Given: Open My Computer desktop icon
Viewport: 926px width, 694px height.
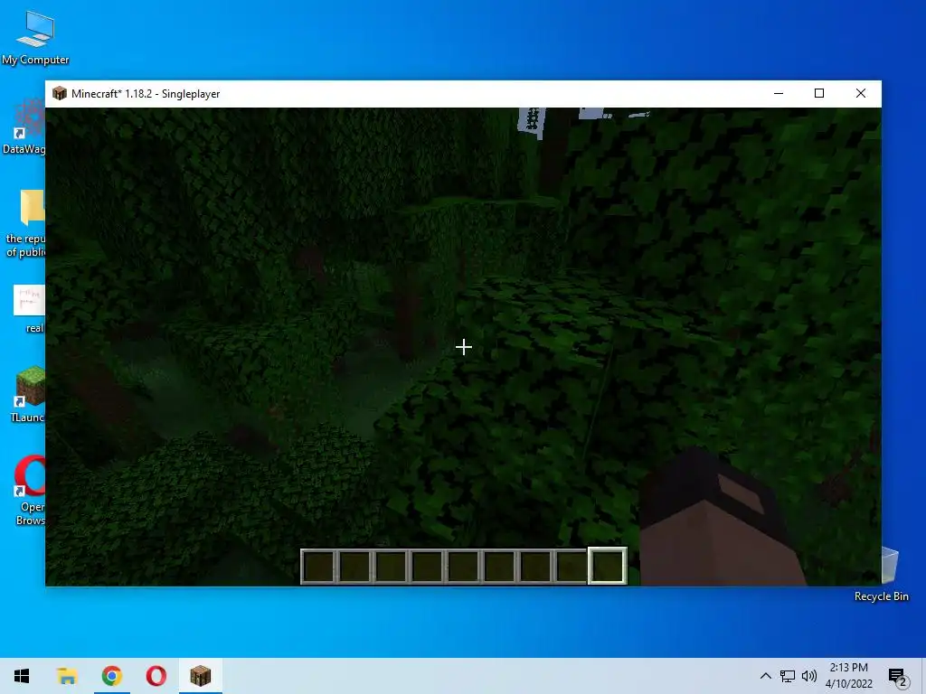Looking at the screenshot, I should click(35, 37).
